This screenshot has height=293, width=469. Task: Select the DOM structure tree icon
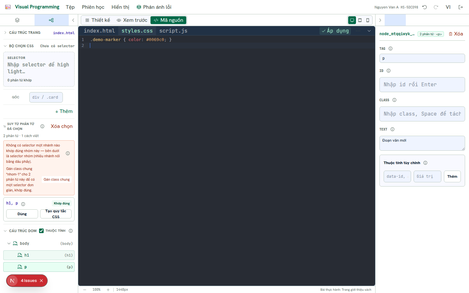tap(51, 20)
